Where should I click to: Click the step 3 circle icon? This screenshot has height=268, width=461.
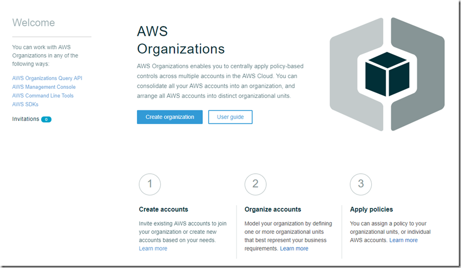(361, 184)
